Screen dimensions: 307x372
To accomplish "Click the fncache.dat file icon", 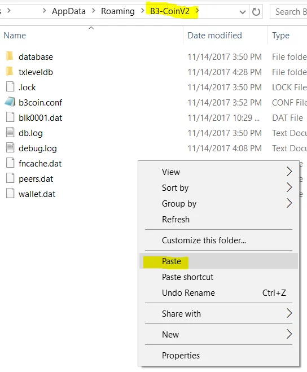I will point(10,163).
